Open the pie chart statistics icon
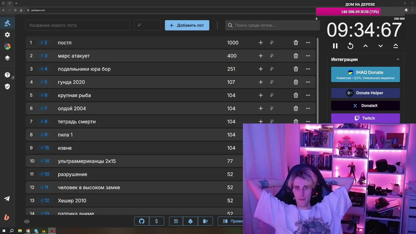Viewport: 416px width, 234px height. [7, 46]
